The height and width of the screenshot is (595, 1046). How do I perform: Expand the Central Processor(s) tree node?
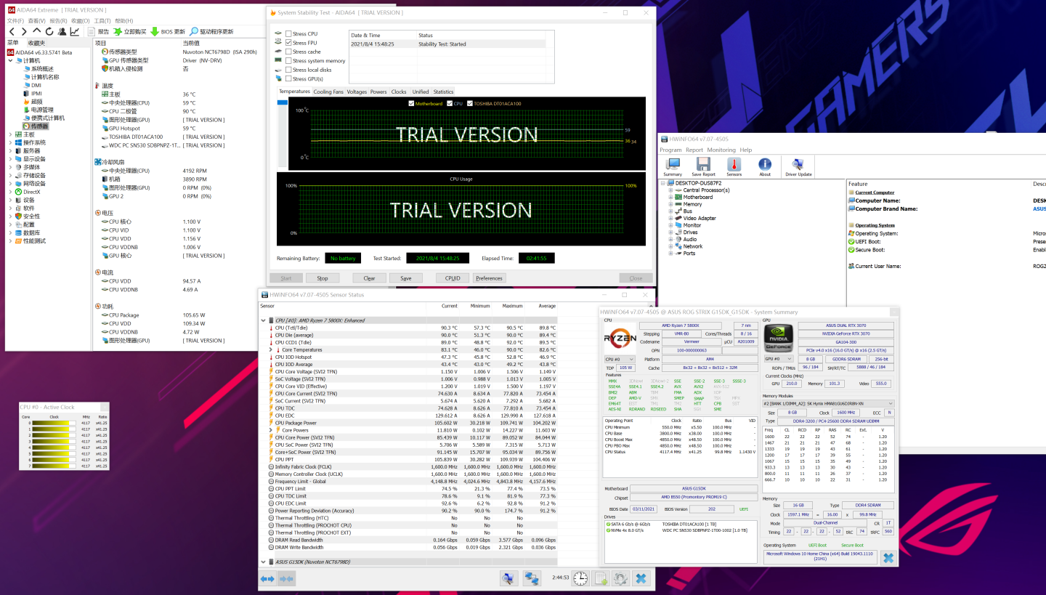[670, 190]
